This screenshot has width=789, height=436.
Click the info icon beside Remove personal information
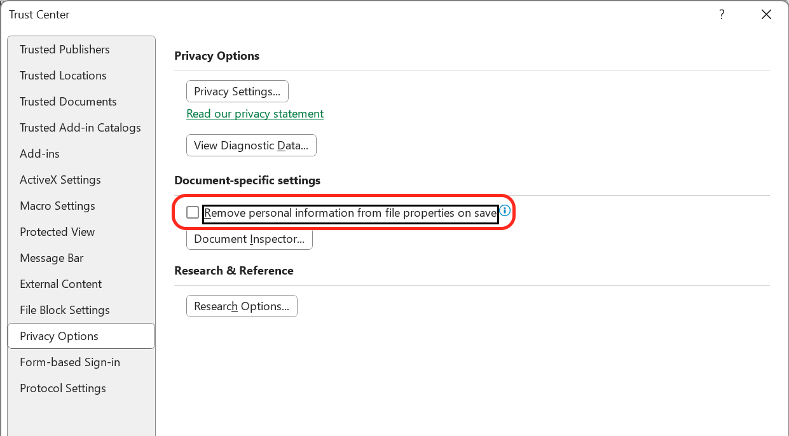(x=505, y=210)
